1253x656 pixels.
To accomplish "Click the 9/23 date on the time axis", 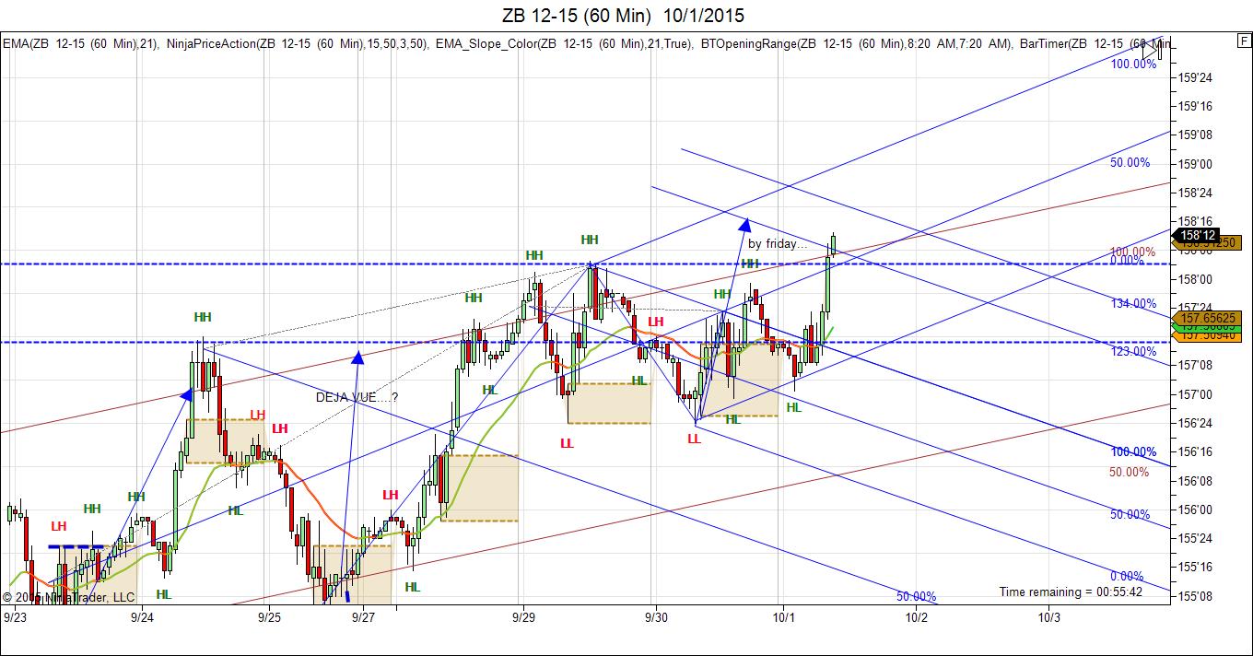I will click(x=15, y=617).
